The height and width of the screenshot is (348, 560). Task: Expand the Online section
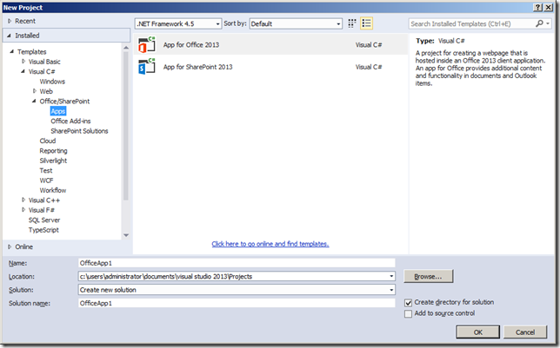coord(10,246)
